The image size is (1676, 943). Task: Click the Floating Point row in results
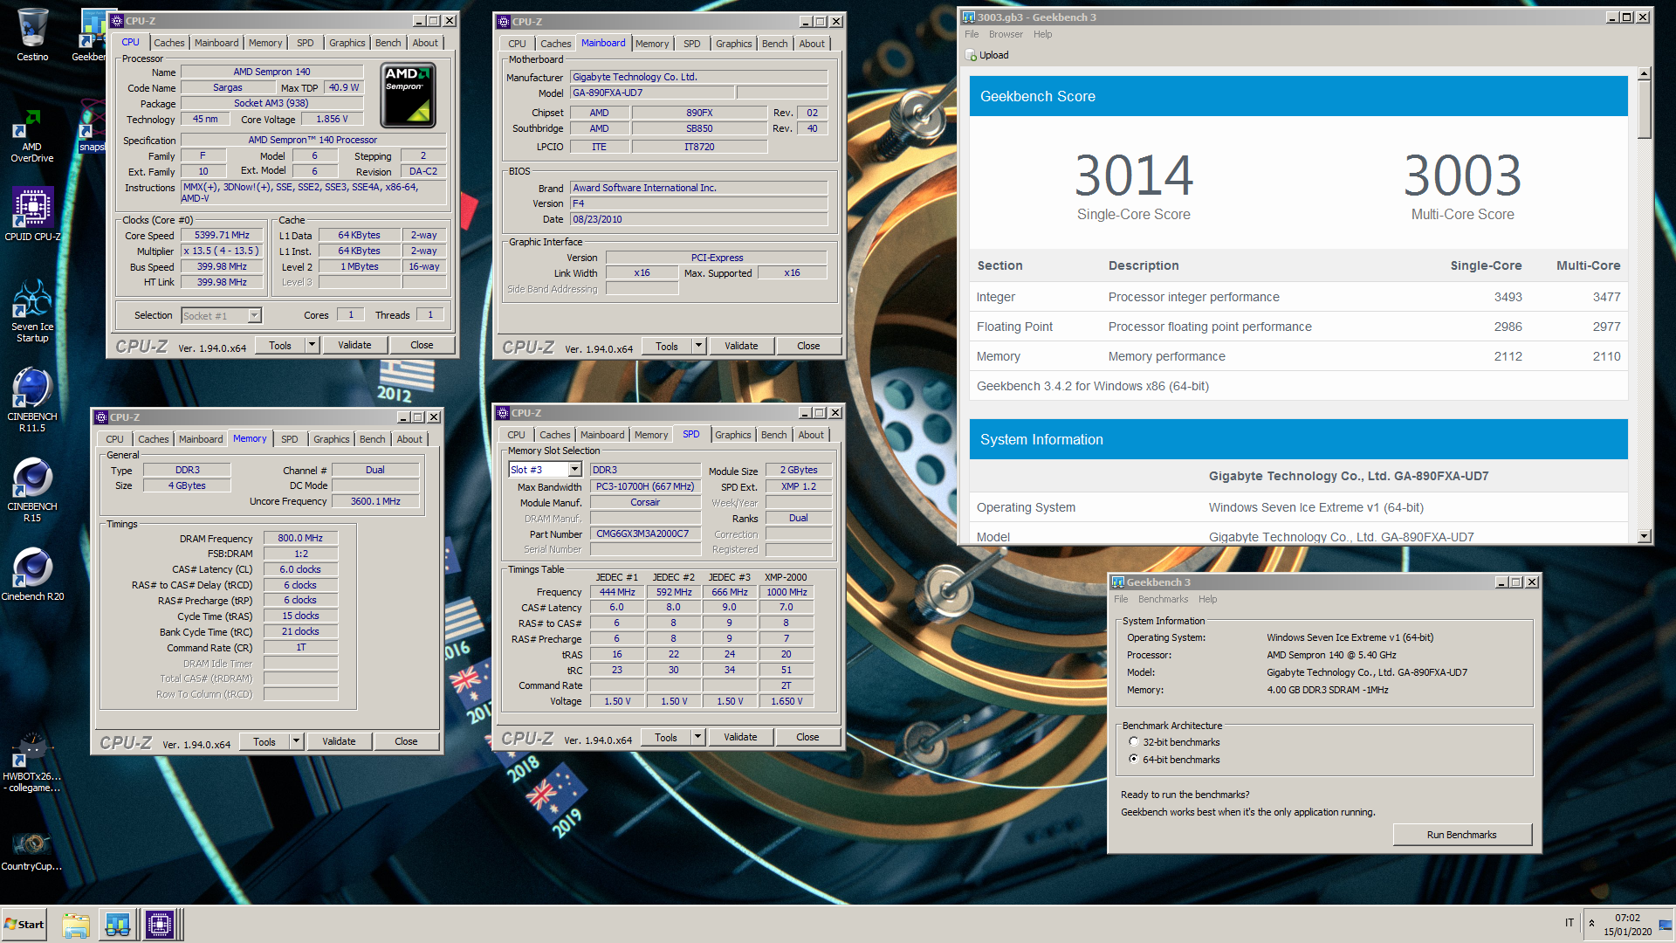click(x=1298, y=327)
